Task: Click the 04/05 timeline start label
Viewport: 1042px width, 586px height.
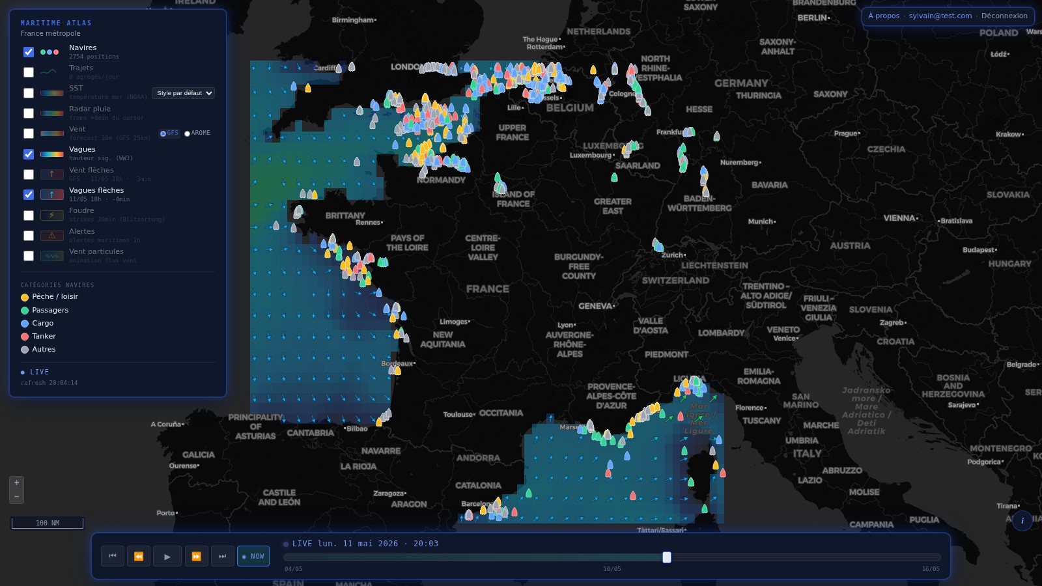Action: coord(294,569)
